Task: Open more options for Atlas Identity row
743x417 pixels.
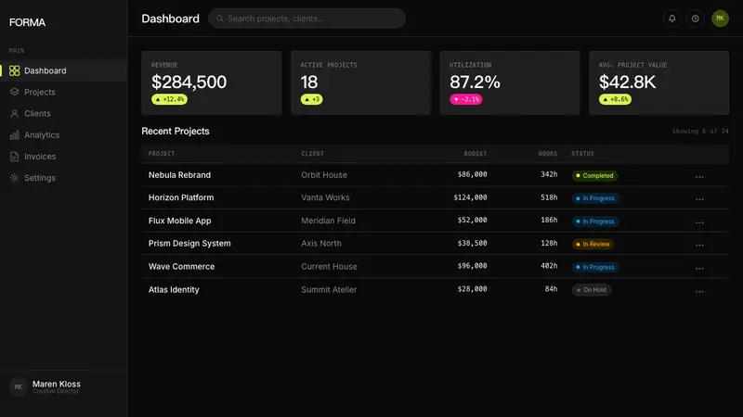Action: coord(699,291)
